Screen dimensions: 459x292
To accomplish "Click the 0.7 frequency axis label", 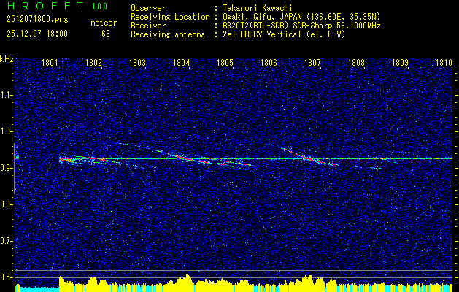I will (x=7, y=240).
